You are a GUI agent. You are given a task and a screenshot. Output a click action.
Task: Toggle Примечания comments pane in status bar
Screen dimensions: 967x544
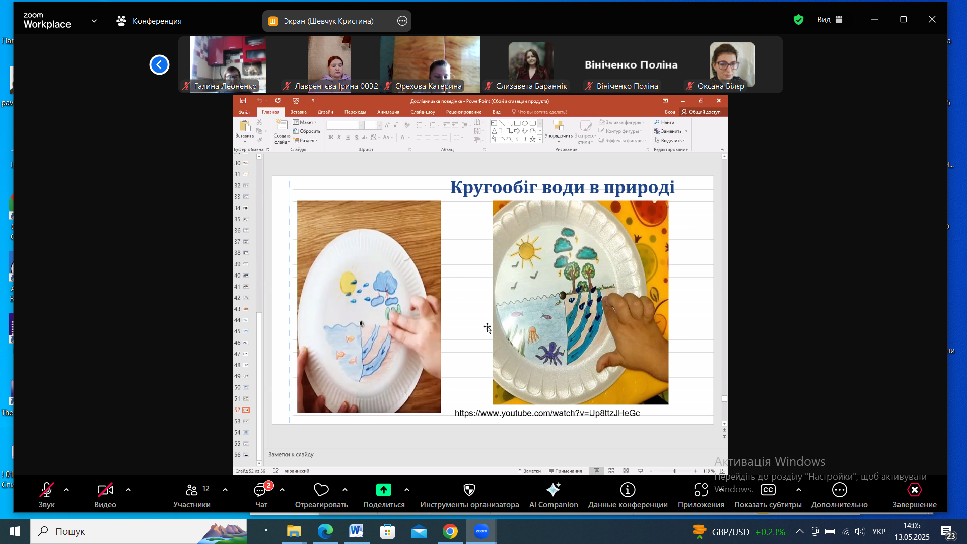[566, 471]
